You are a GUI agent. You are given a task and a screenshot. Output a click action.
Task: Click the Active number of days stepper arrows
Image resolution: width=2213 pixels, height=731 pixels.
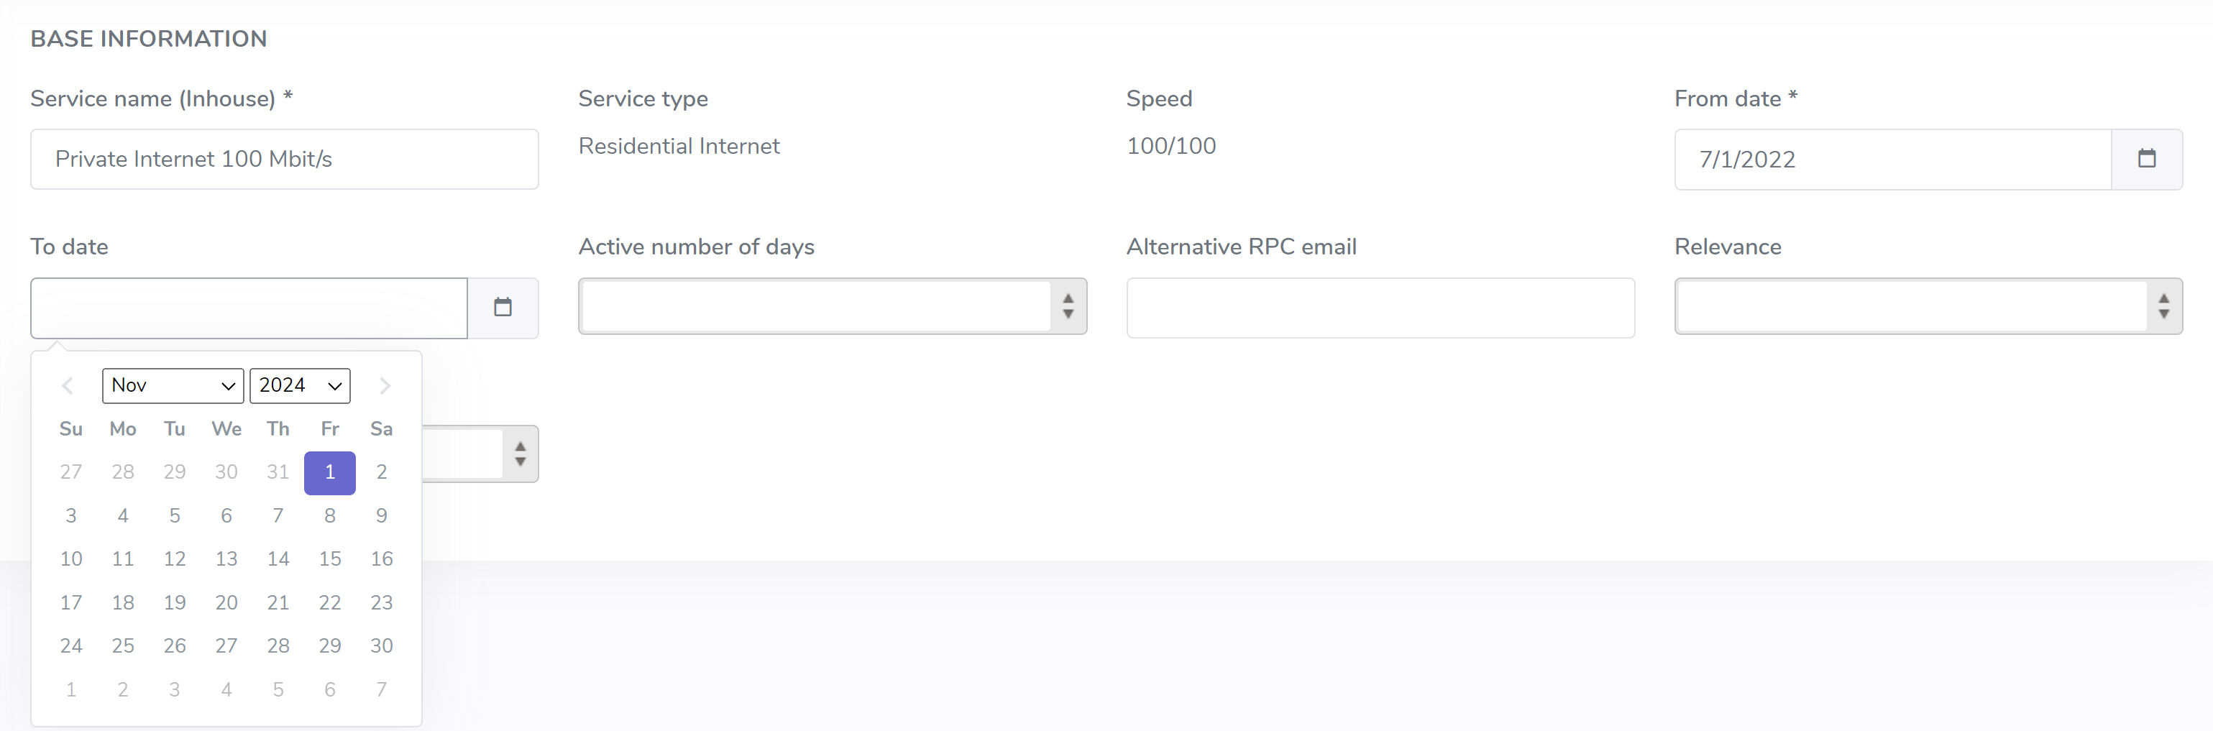(x=1068, y=305)
